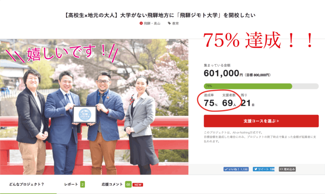This screenshot has width=325, height=194.
Task: Click the green 75% funding progress bar
Action: (x=248, y=86)
